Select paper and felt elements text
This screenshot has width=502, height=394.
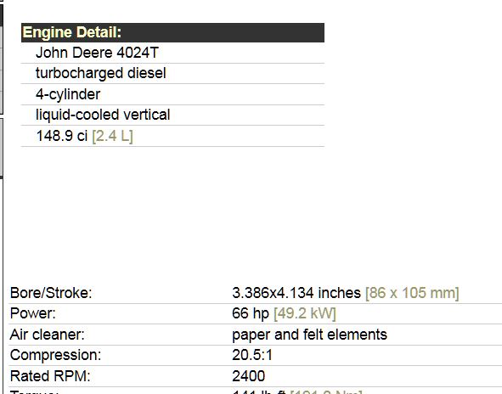(x=309, y=335)
